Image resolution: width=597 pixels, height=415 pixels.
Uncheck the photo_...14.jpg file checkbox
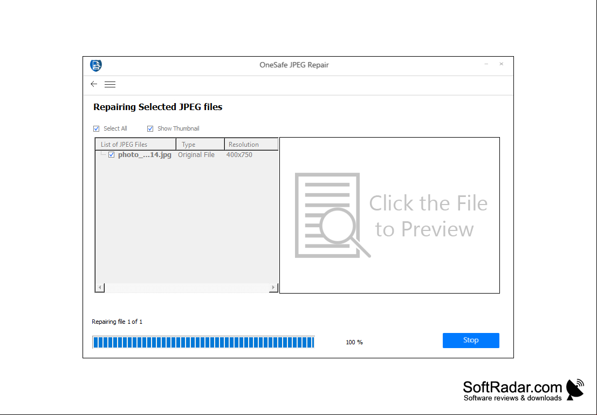coord(112,155)
